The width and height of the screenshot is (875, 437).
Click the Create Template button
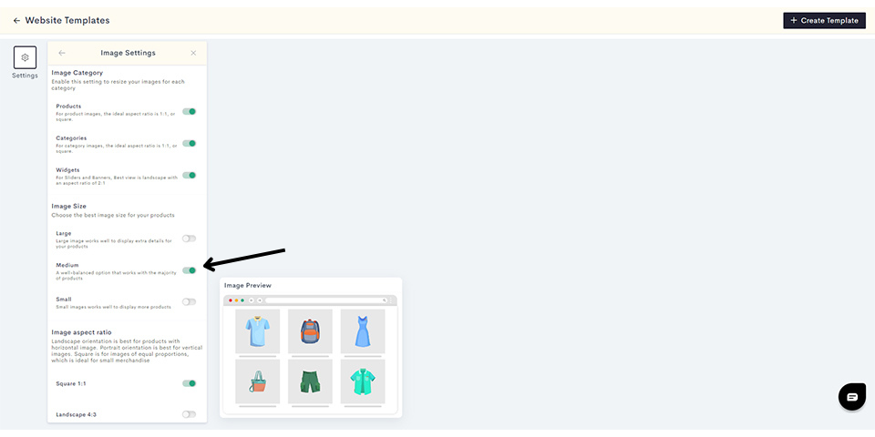click(824, 21)
